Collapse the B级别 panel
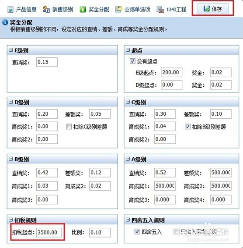Screen dimensions: 243x248 pos(11,159)
